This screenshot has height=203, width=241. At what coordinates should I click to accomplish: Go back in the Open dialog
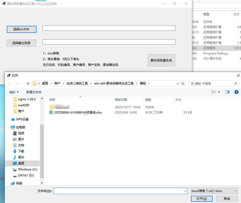tap(10, 84)
